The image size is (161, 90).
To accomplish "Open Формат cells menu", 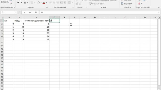I will pyautogui.click(x=126, y=4).
